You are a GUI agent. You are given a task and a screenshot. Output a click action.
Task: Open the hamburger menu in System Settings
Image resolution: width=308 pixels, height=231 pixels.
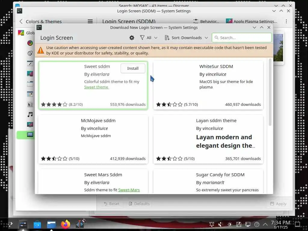coord(90,21)
